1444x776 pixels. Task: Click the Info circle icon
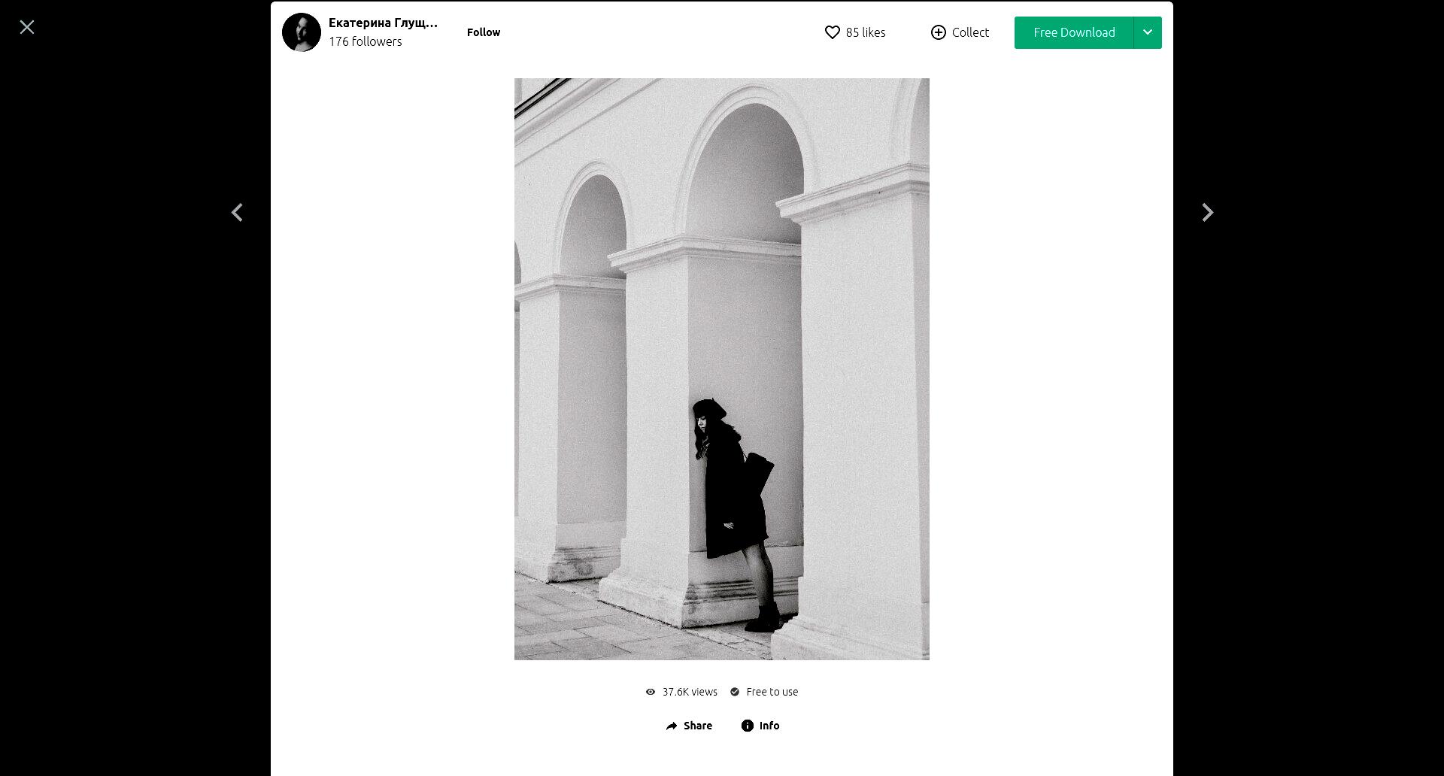pos(748,726)
